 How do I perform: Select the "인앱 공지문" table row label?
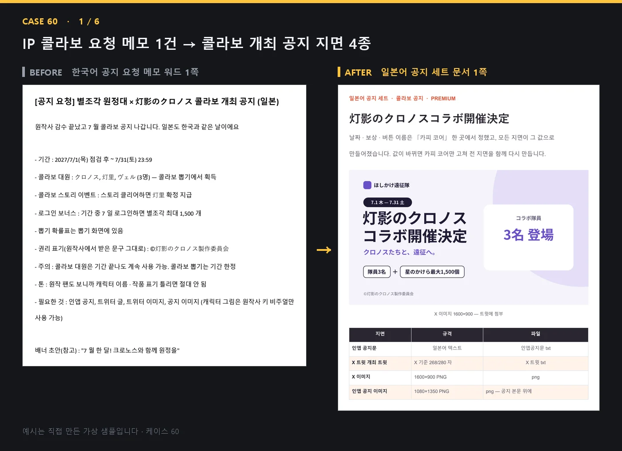click(364, 348)
